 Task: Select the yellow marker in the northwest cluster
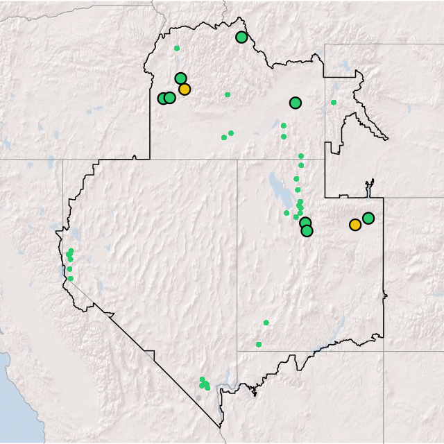click(185, 89)
